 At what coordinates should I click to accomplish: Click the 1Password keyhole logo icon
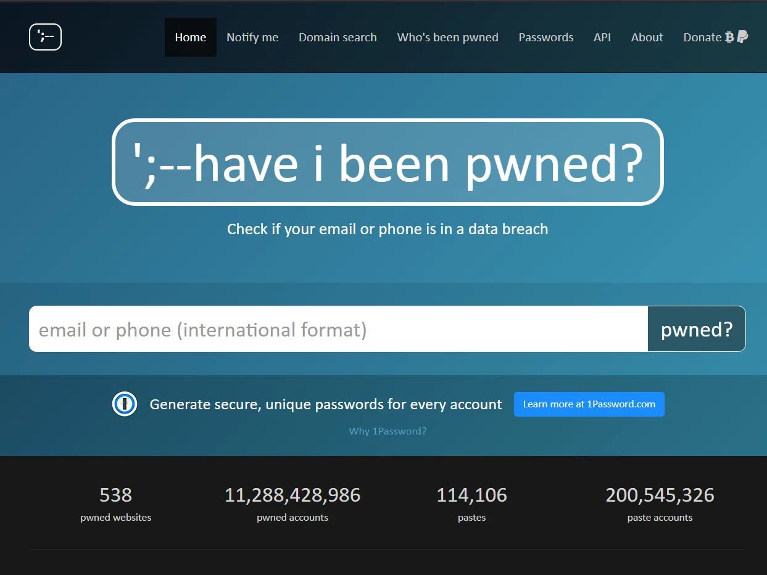[125, 404]
